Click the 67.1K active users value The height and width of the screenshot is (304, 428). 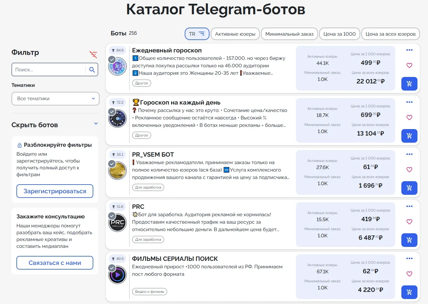pos(323,272)
